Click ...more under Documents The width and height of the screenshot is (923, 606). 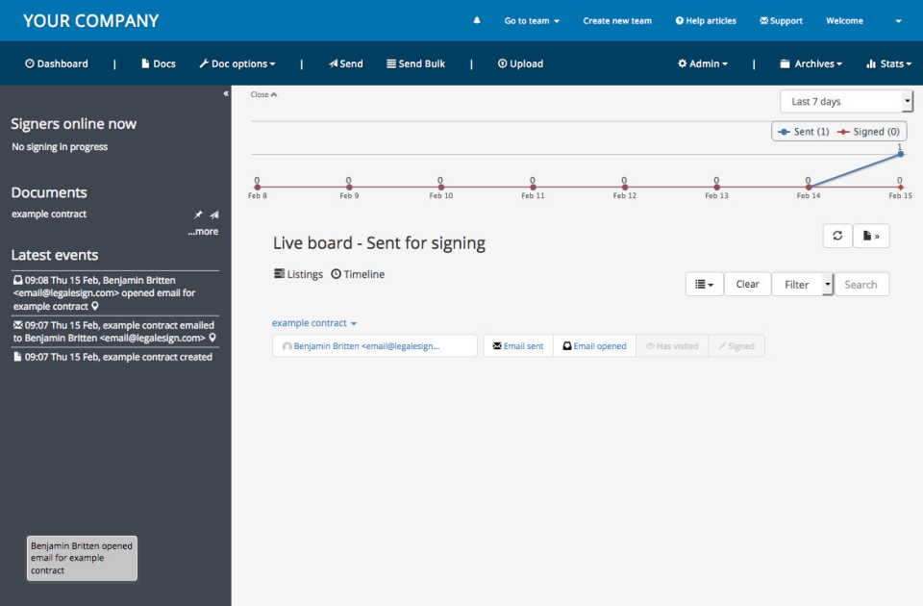pyautogui.click(x=203, y=232)
